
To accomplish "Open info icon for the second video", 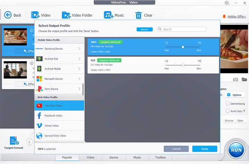I will [31, 63].
